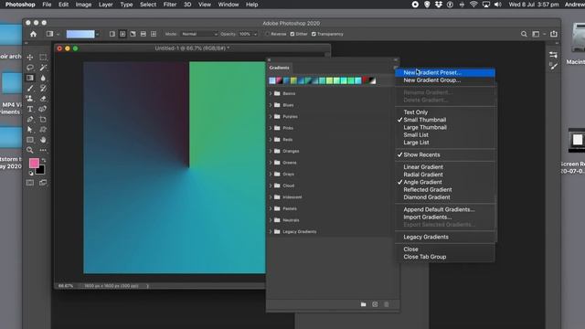Select the Rectangle shape tool
This screenshot has height=329, width=585.
point(30,140)
